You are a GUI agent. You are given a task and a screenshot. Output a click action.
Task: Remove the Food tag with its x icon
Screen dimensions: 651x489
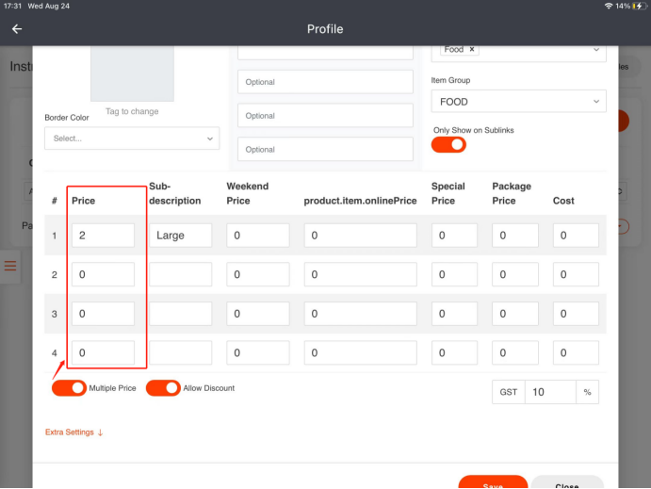472,50
